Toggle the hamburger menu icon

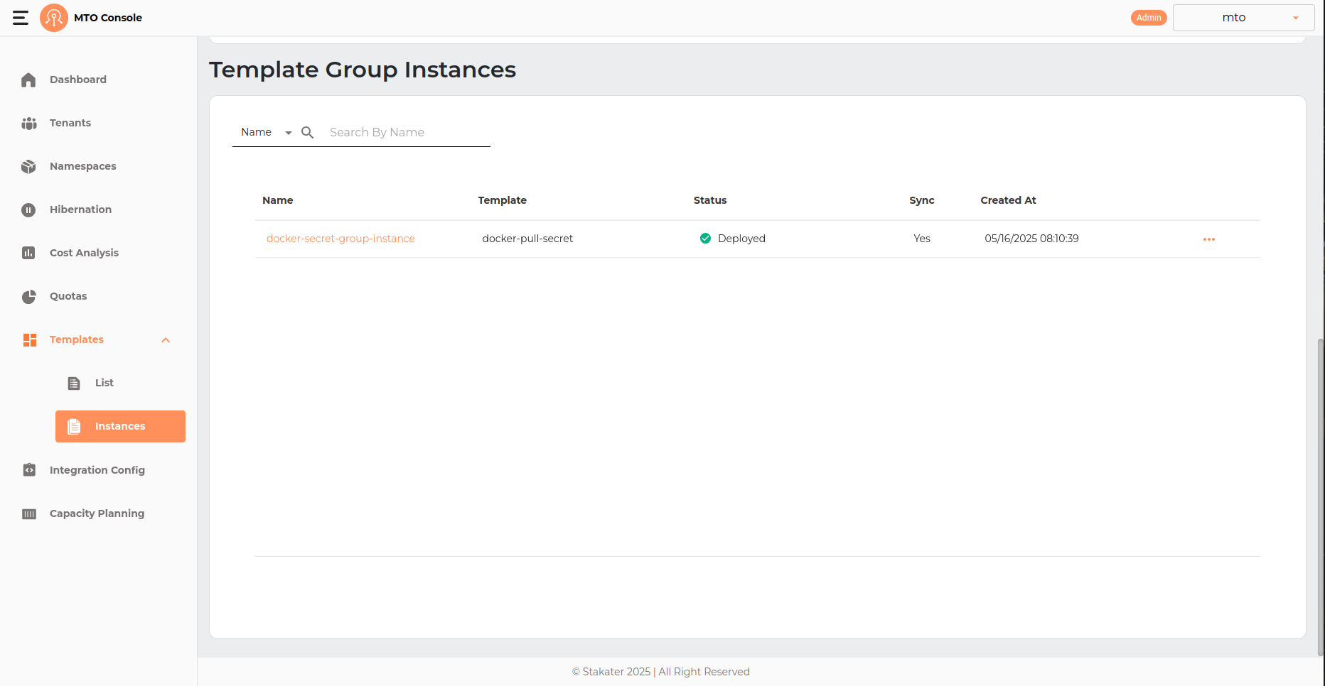(x=21, y=18)
